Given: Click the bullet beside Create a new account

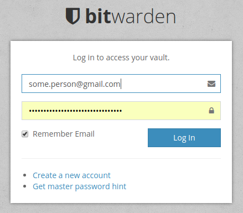Looking at the screenshot, I should click(x=25, y=175).
